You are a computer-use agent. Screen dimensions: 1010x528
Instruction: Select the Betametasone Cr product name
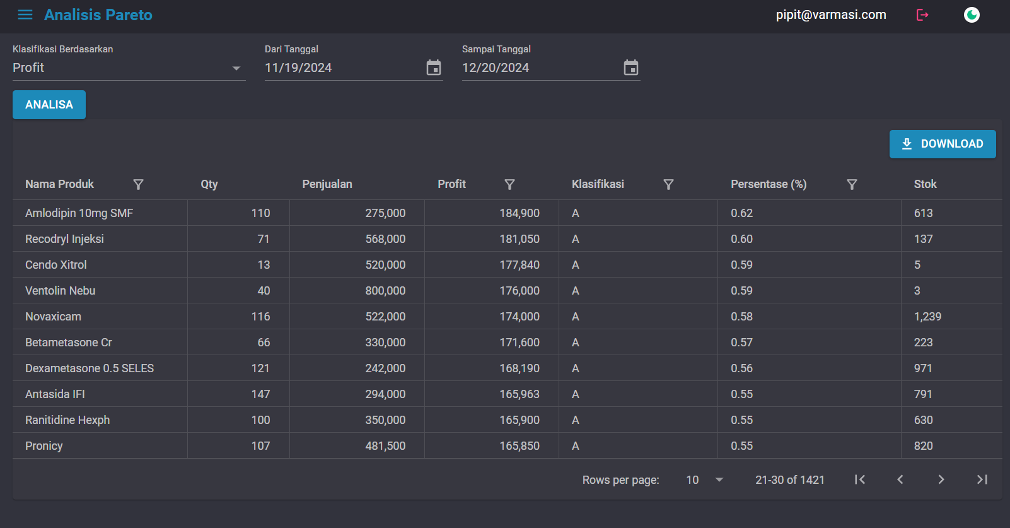pos(69,343)
